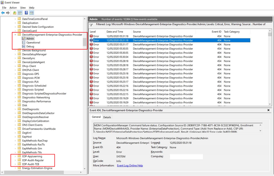Screen dimensions: 274x176
Task: Click the EDP-AppLearning folder icon
Action: pos(19,156)
